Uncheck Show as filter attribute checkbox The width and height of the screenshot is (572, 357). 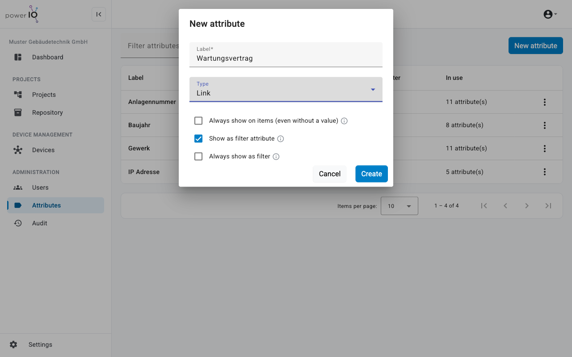198,138
